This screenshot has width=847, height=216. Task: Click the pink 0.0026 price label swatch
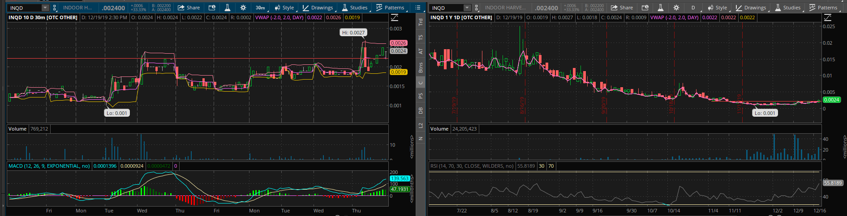[x=398, y=43]
